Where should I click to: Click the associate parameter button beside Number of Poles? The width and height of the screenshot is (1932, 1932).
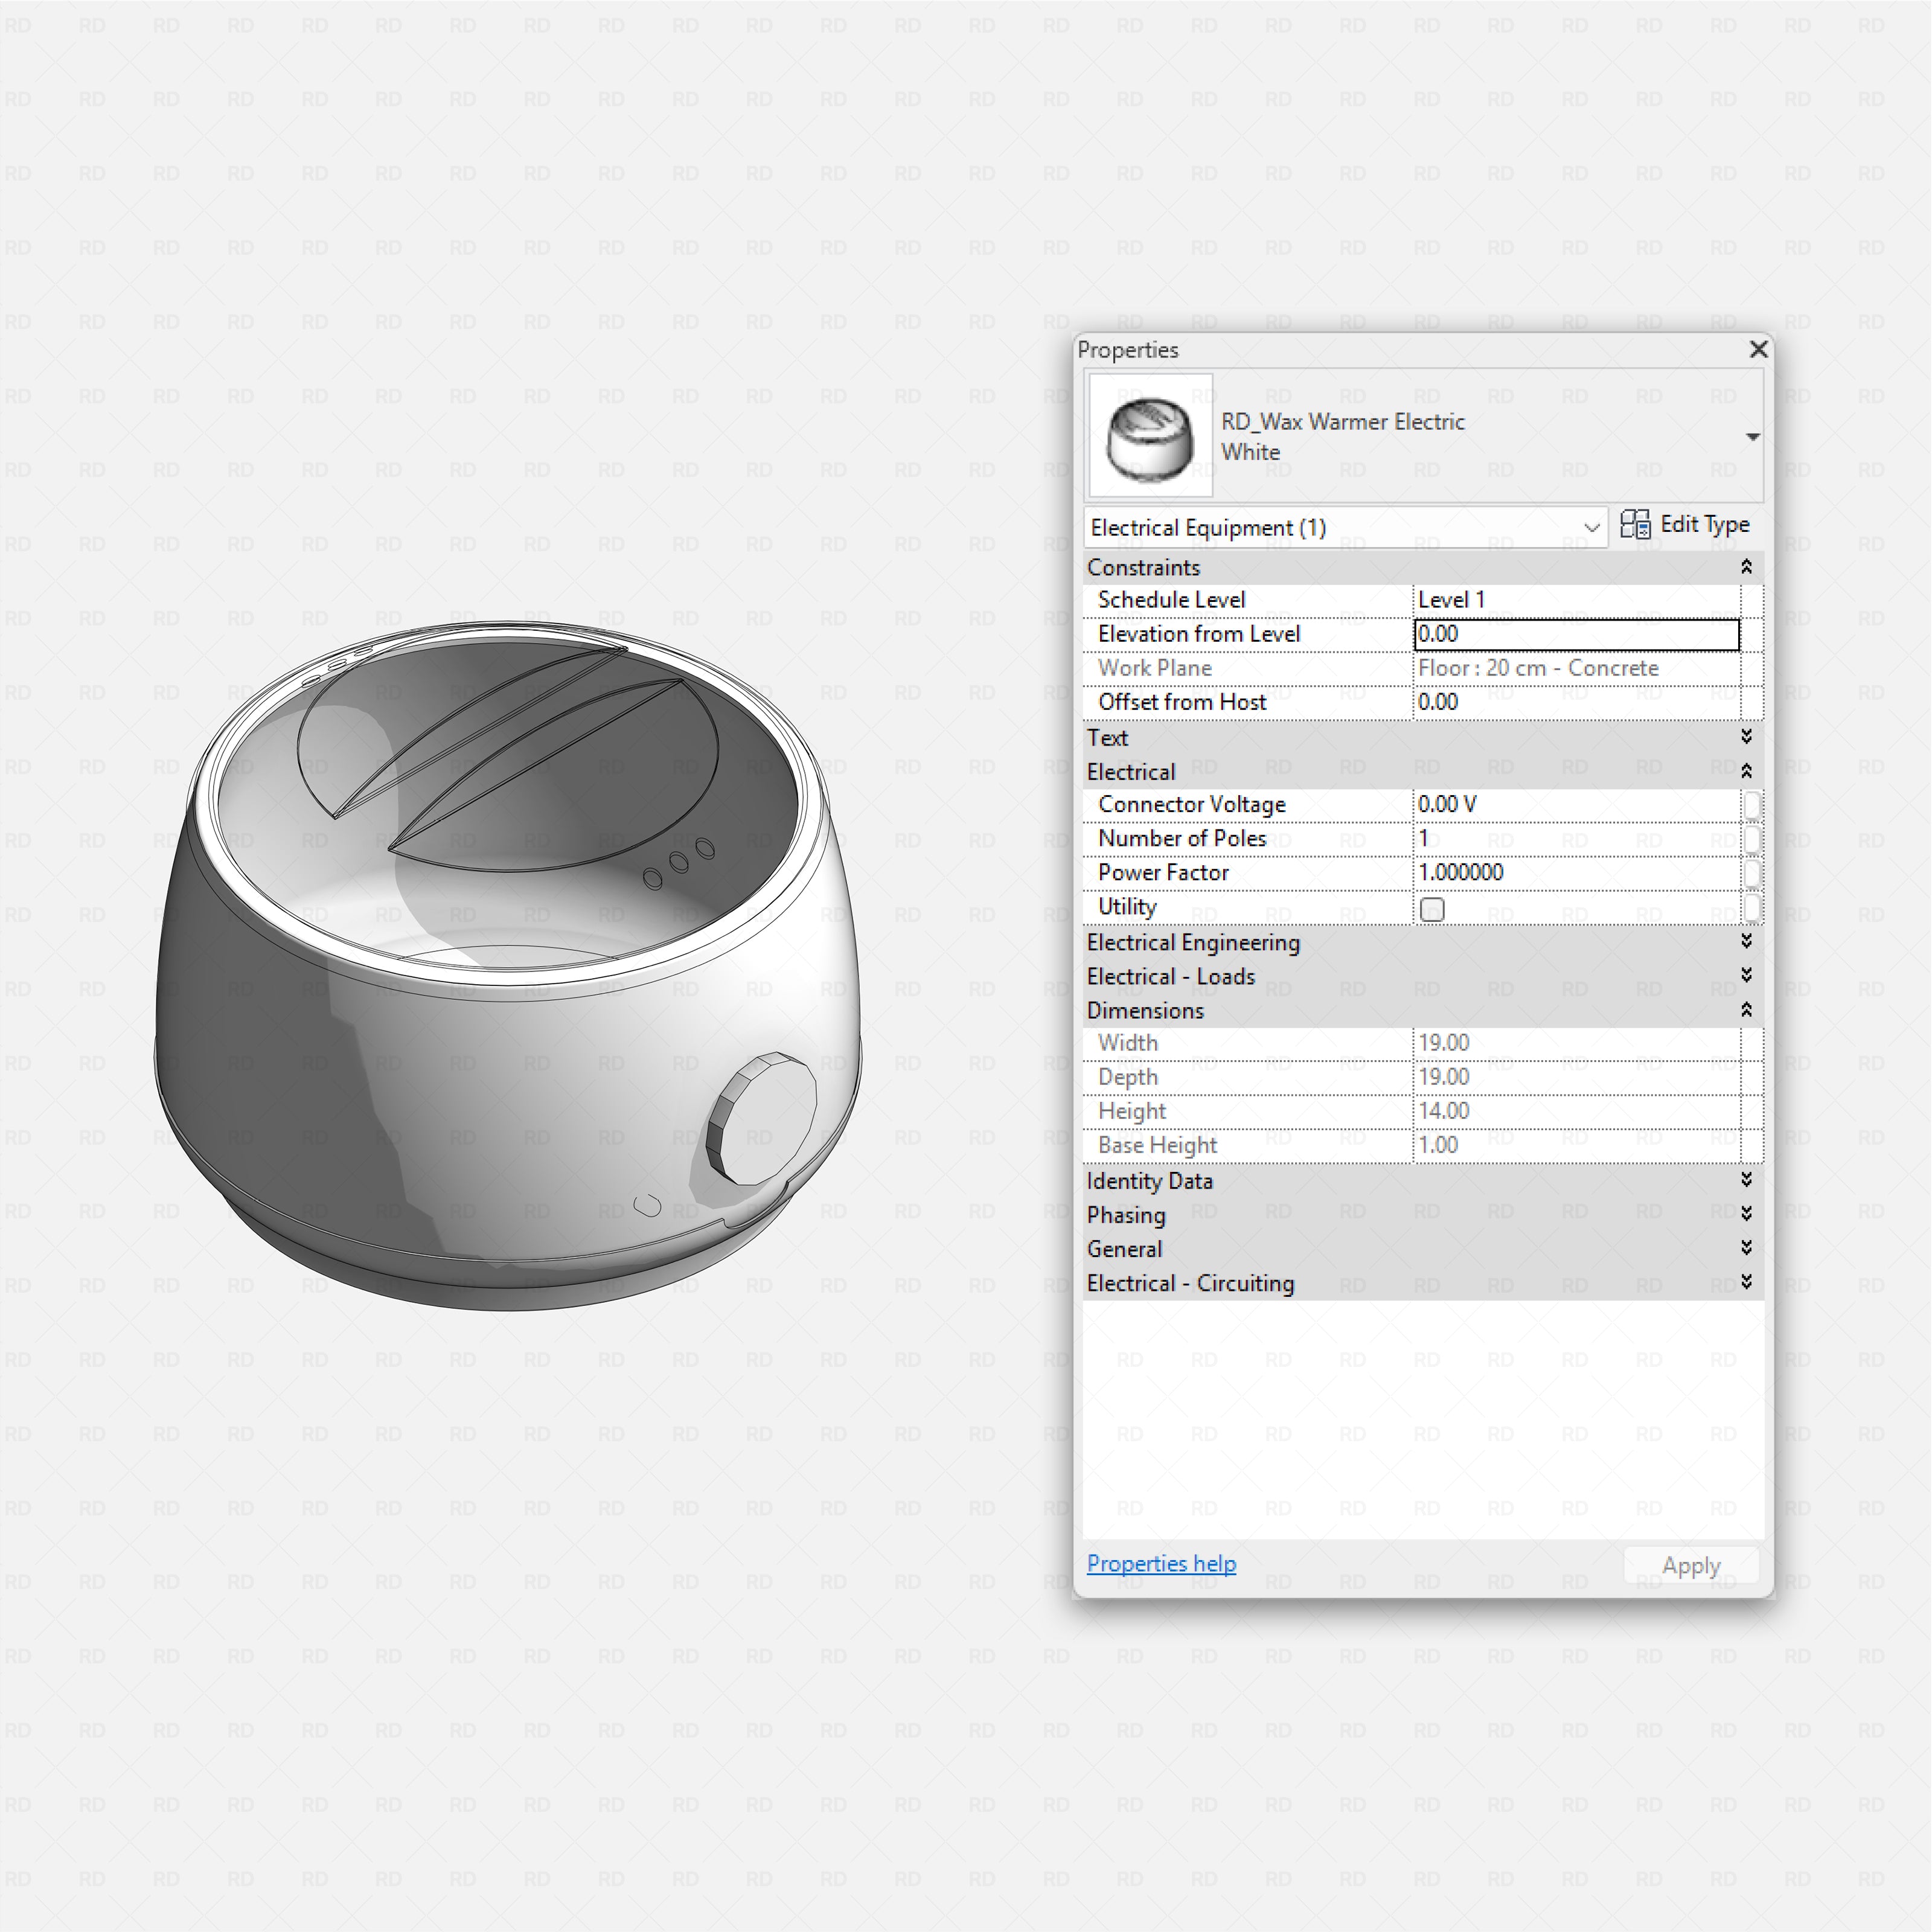[x=1753, y=838]
